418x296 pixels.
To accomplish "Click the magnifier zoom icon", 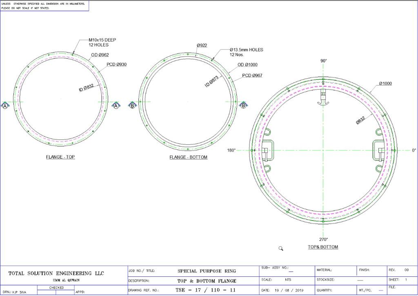I will (281, 248).
